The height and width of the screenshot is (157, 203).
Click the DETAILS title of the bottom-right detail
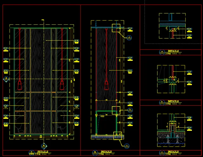click(x=173, y=152)
